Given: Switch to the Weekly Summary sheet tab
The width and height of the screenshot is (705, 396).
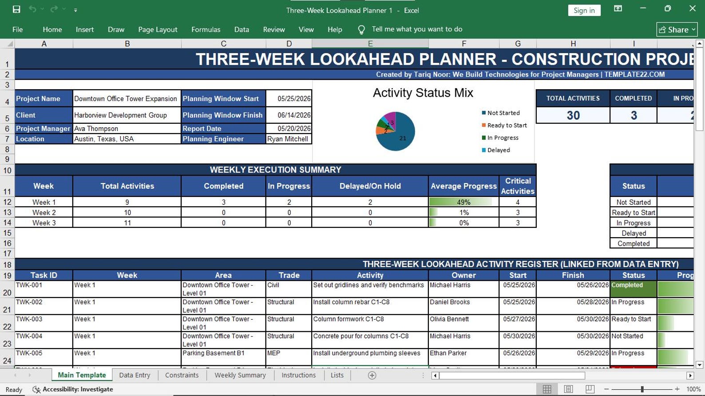Looking at the screenshot, I should pos(240,375).
